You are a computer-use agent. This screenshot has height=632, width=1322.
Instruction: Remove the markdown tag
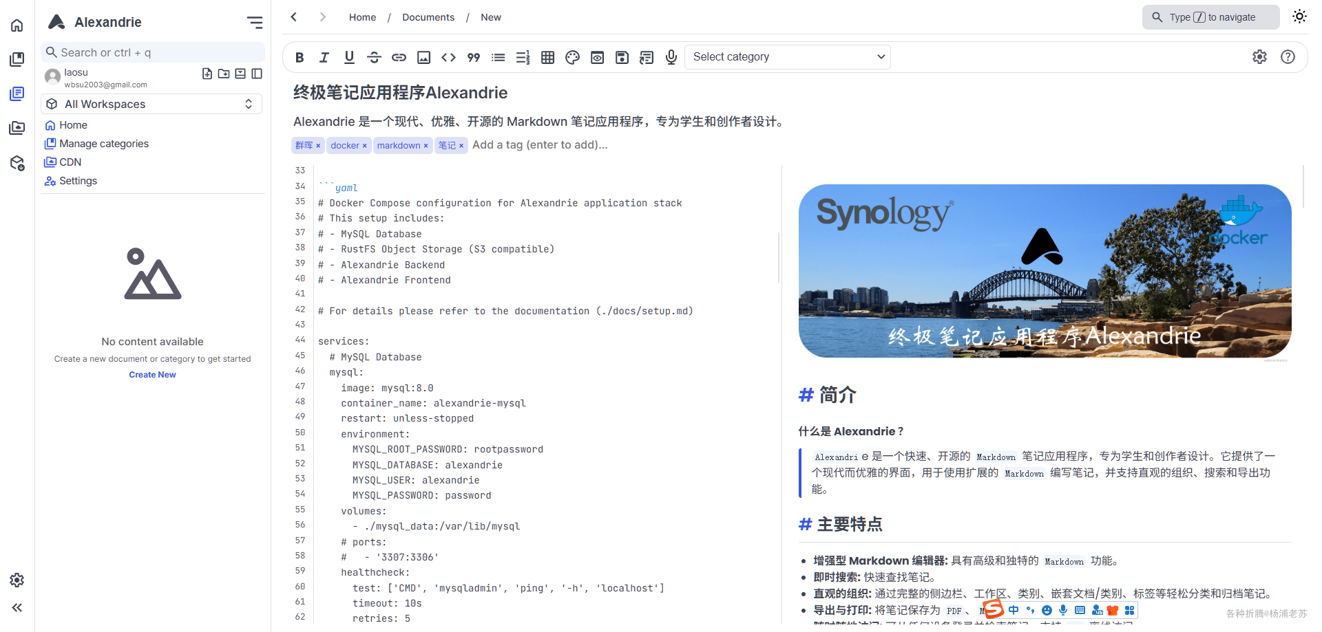pyautogui.click(x=426, y=146)
